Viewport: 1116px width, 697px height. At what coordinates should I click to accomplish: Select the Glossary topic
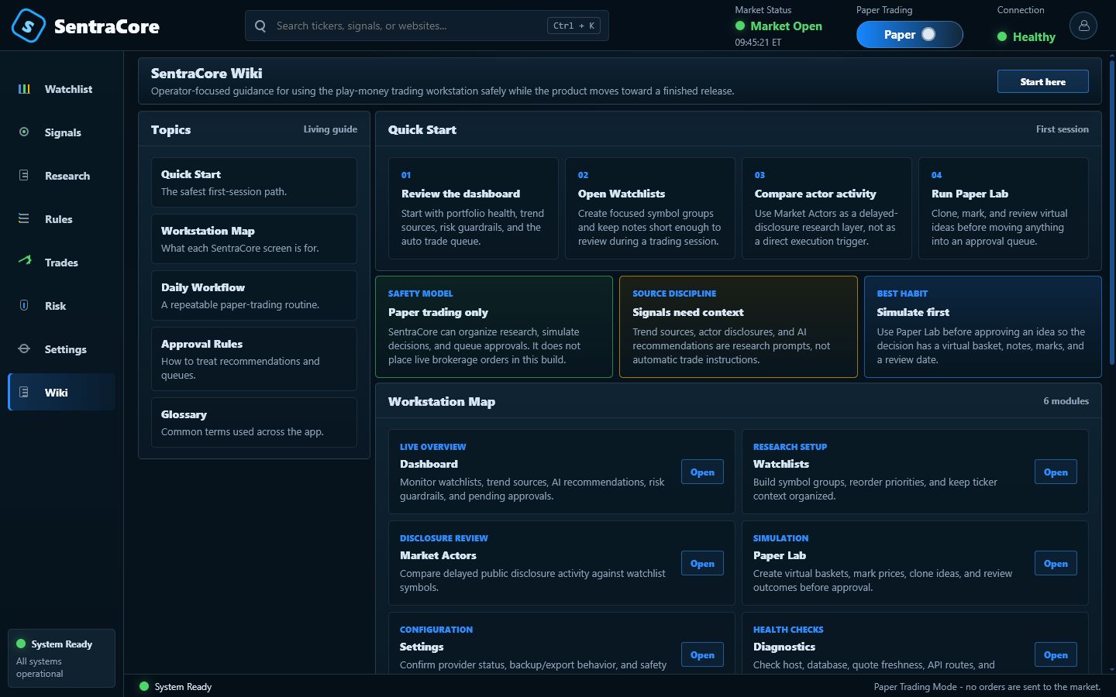pos(254,423)
